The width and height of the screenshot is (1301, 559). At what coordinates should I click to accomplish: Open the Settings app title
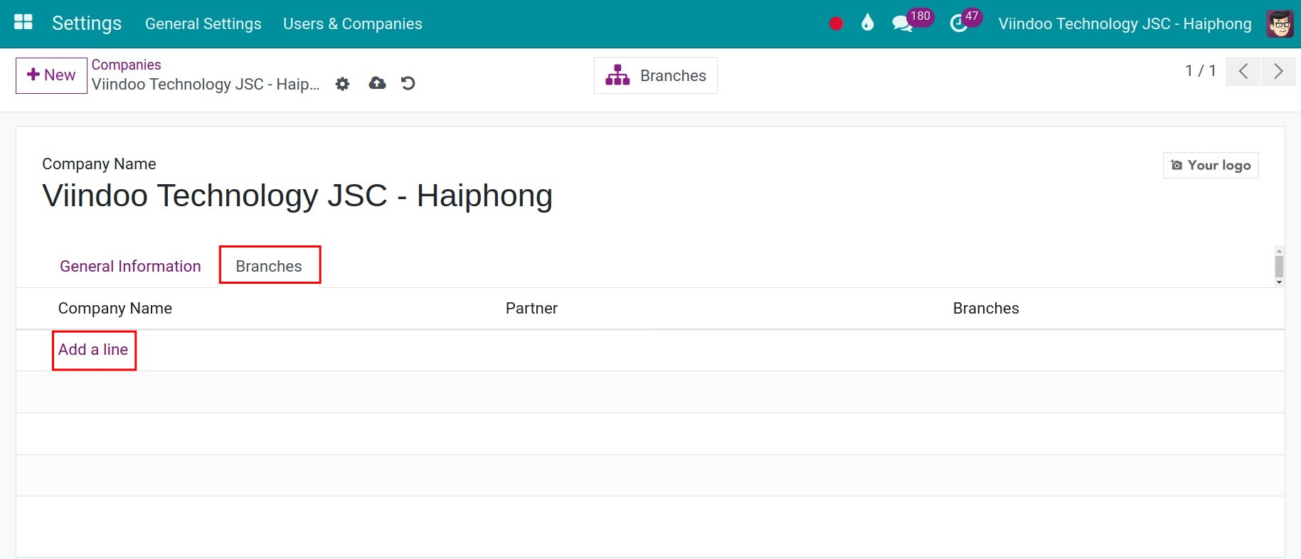click(87, 23)
